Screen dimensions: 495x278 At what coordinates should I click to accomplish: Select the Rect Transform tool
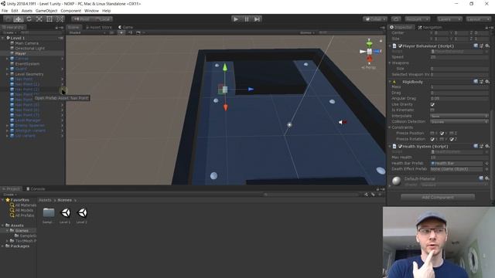click(x=49, y=19)
